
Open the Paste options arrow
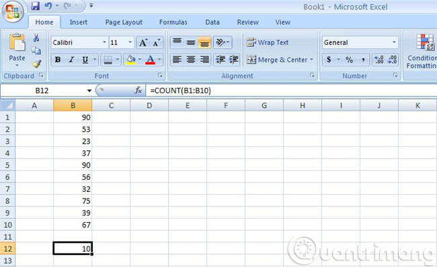[x=17, y=66]
